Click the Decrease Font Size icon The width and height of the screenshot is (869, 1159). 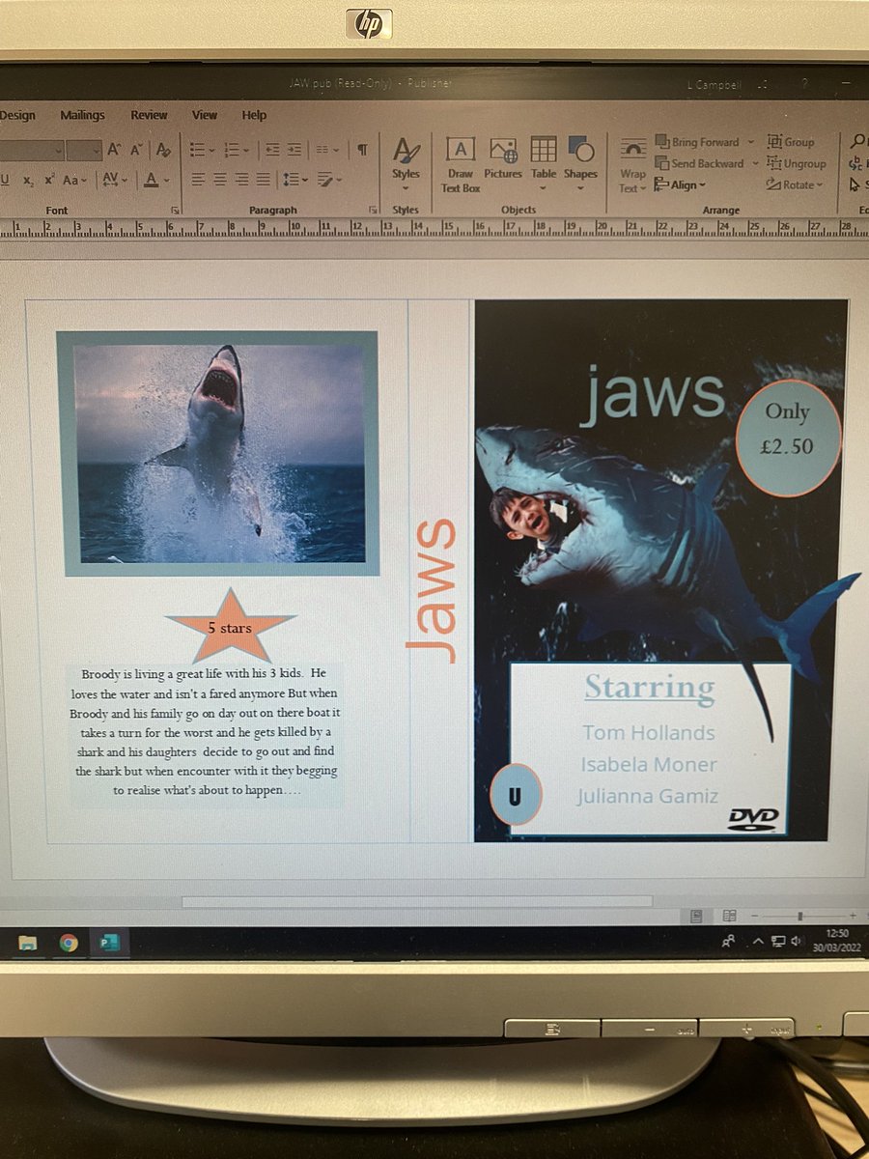pos(138,150)
